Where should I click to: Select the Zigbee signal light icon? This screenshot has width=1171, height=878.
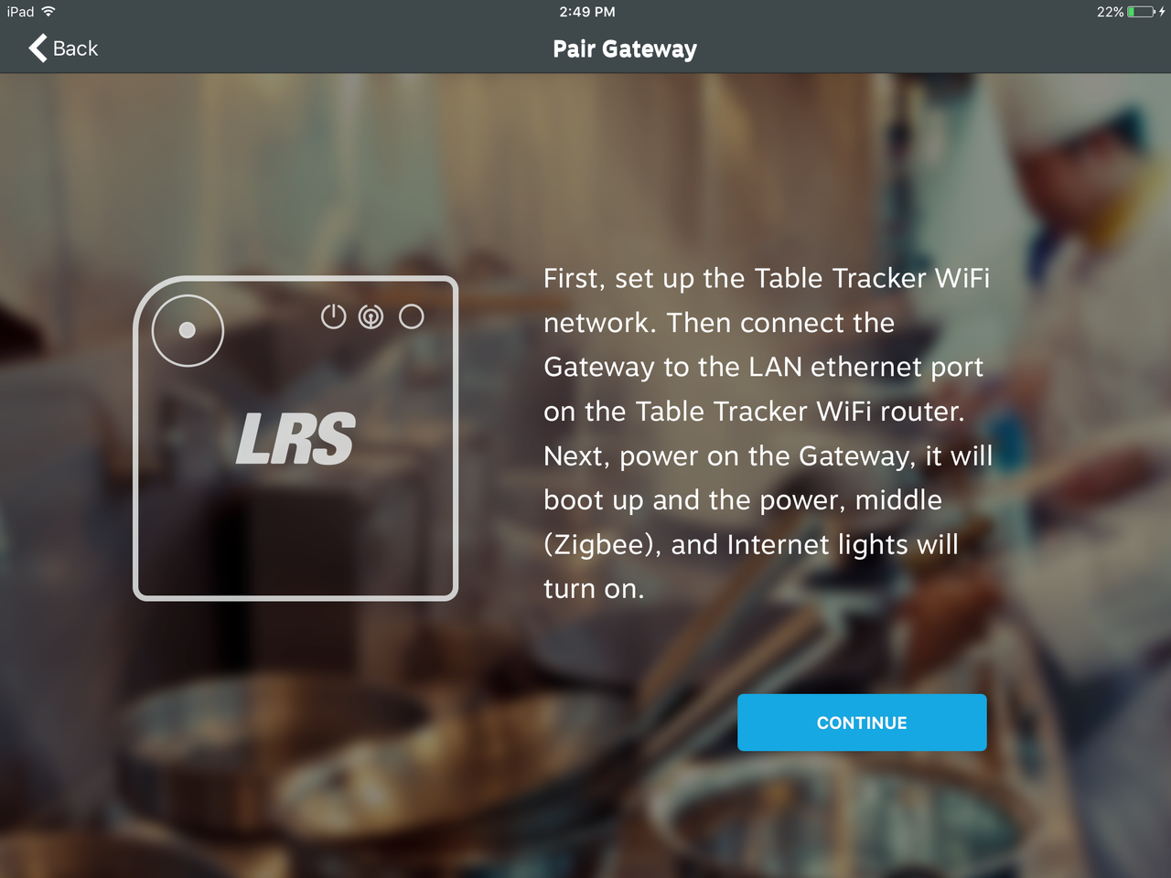[x=371, y=316]
